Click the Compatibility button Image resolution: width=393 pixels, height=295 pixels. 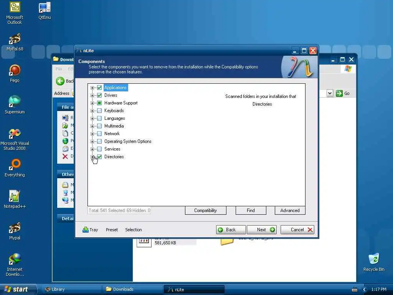click(206, 210)
